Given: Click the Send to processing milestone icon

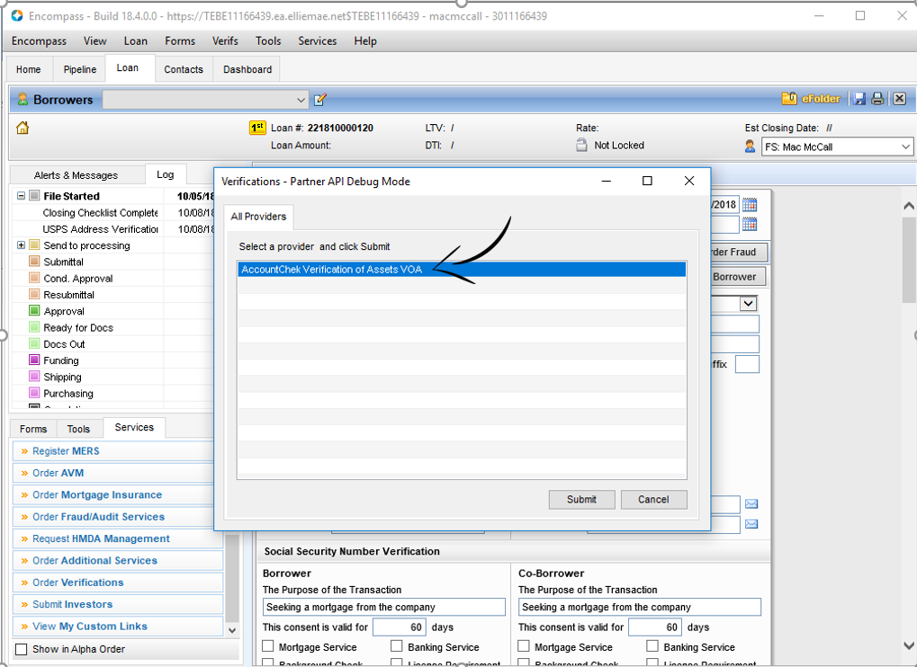Looking at the screenshot, I should pos(34,245).
